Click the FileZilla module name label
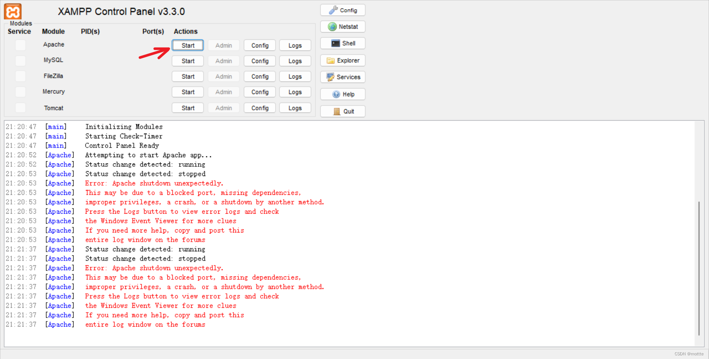 pos(54,76)
